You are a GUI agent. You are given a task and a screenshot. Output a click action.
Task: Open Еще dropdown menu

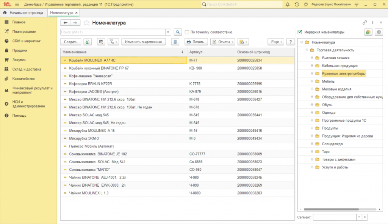click(x=276, y=42)
